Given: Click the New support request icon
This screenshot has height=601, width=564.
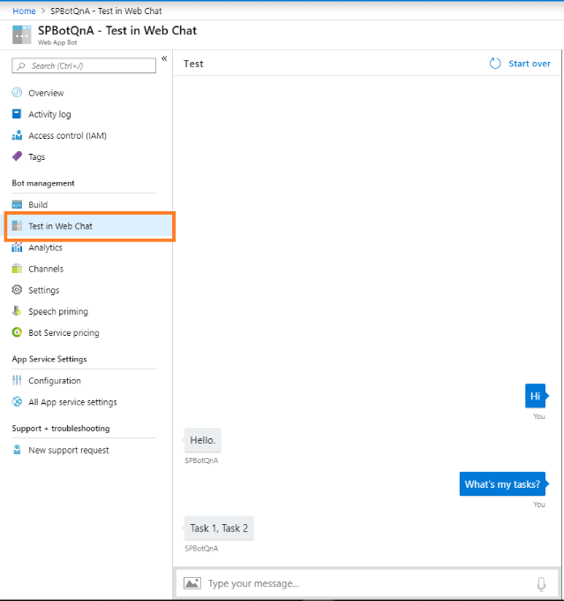Looking at the screenshot, I should (x=17, y=450).
